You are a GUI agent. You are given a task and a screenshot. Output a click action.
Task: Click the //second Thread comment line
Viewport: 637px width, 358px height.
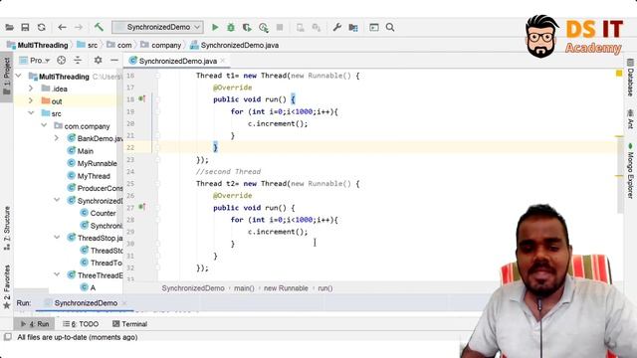click(228, 172)
